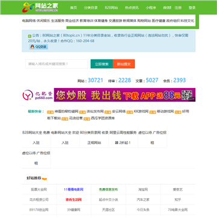
Task: Select the 科技文化 category
Action: (x=187, y=20)
